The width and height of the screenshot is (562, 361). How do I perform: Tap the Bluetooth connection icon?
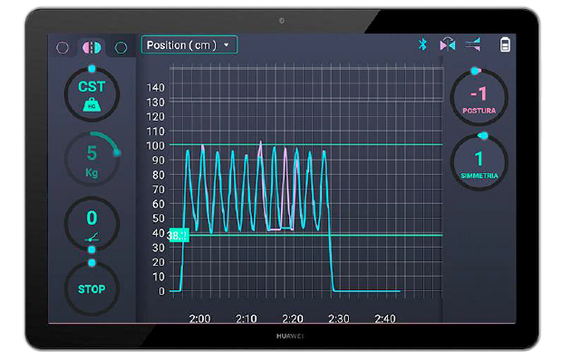(423, 44)
